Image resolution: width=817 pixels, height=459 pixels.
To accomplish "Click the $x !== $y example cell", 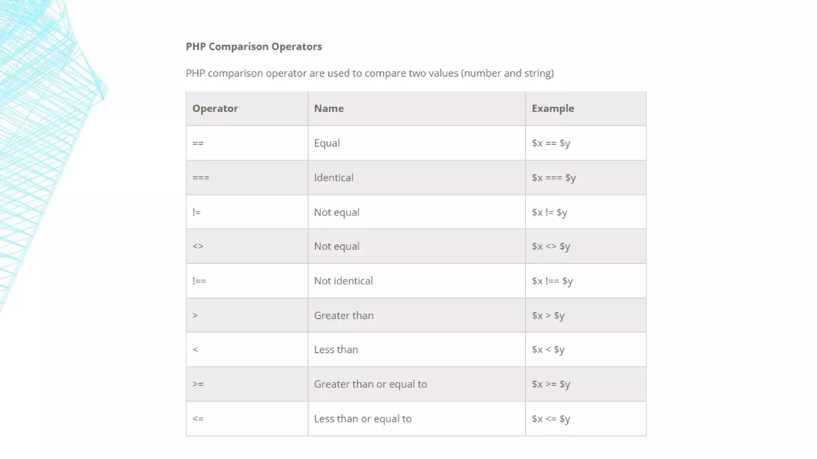I will (586, 281).
